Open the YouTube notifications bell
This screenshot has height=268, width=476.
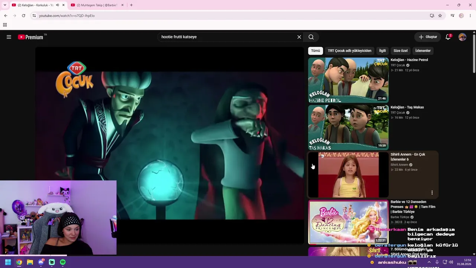pos(448,37)
